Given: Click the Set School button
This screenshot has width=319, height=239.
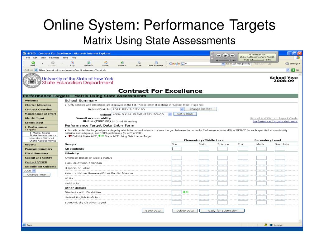Looking at the screenshot, I should [185, 114].
